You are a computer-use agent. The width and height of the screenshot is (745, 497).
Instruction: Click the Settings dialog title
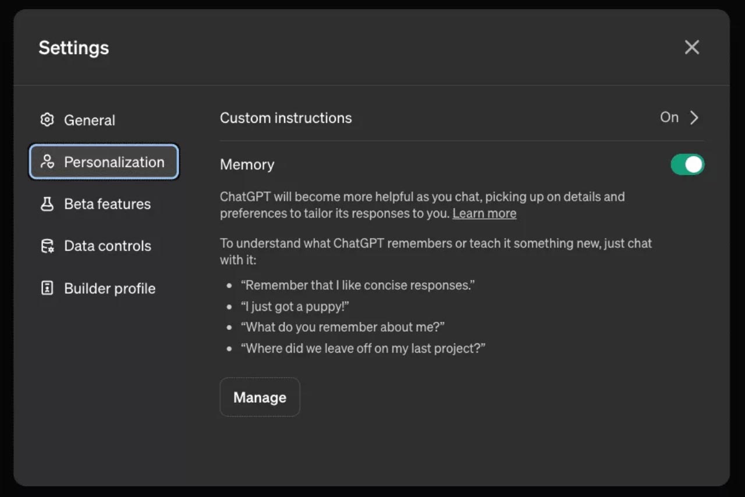(74, 48)
